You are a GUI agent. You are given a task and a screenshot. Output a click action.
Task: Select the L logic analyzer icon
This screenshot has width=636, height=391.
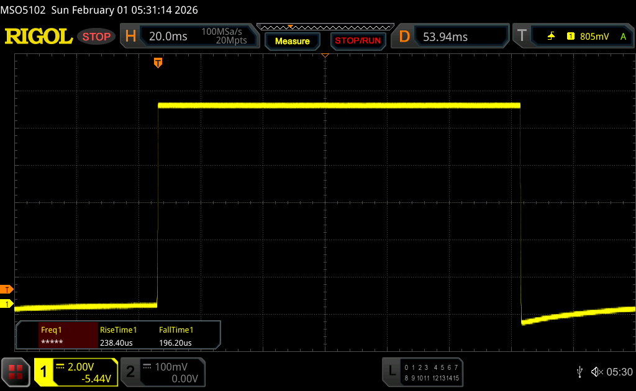pyautogui.click(x=391, y=371)
